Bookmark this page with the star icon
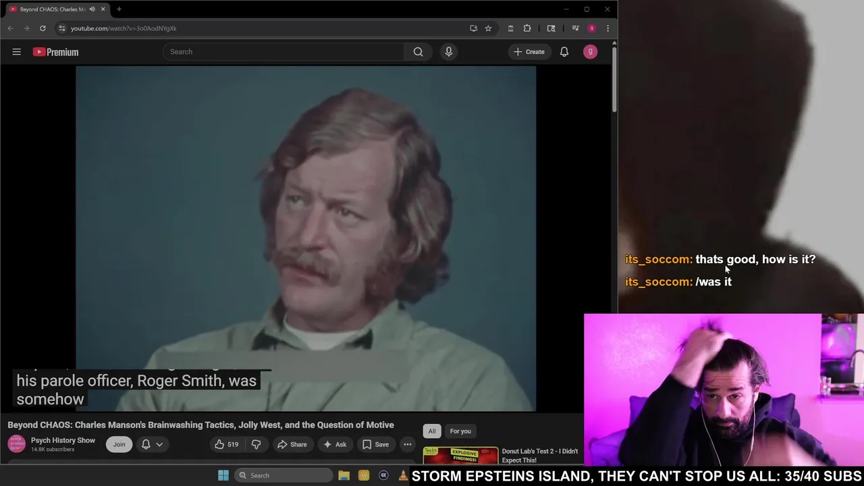Screen dimensions: 864x486 pyautogui.click(x=488, y=28)
